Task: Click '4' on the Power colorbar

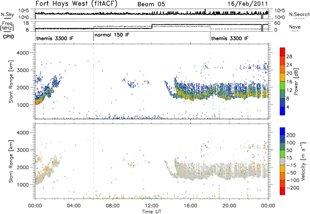Action: (x=288, y=107)
